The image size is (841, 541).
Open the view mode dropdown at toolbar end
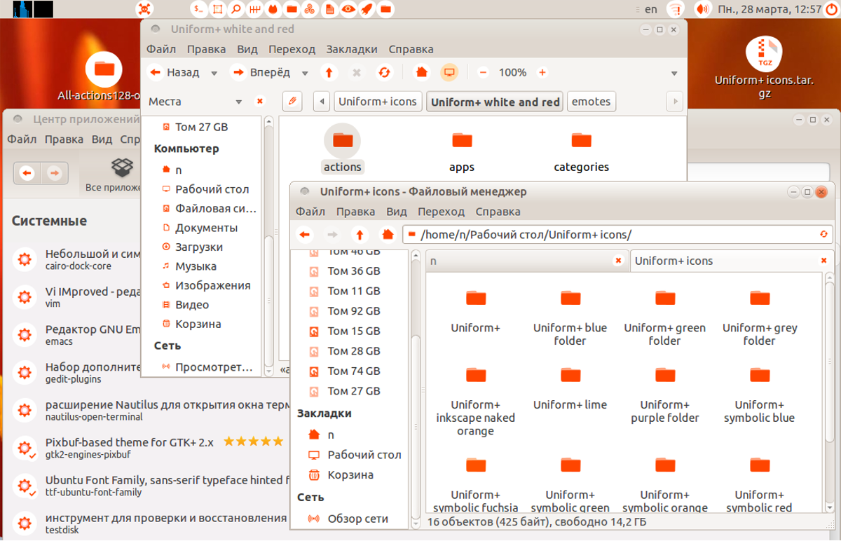click(x=674, y=73)
